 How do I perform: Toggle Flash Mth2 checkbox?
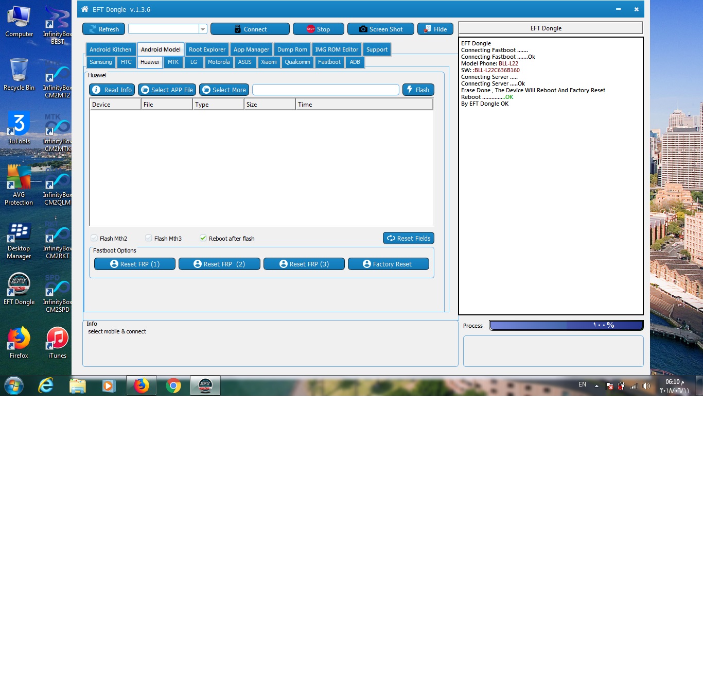(x=94, y=238)
